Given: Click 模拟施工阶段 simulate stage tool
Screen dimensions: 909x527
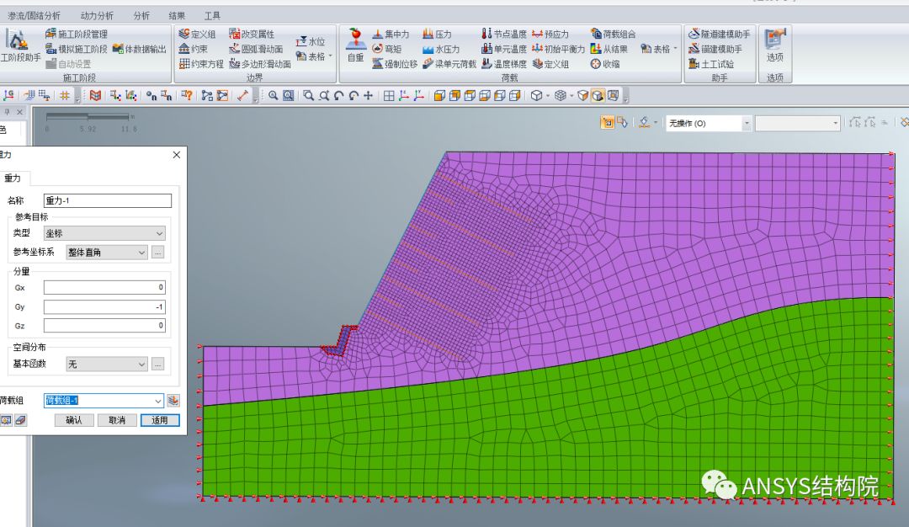Looking at the screenshot, I should pyautogui.click(x=77, y=50).
